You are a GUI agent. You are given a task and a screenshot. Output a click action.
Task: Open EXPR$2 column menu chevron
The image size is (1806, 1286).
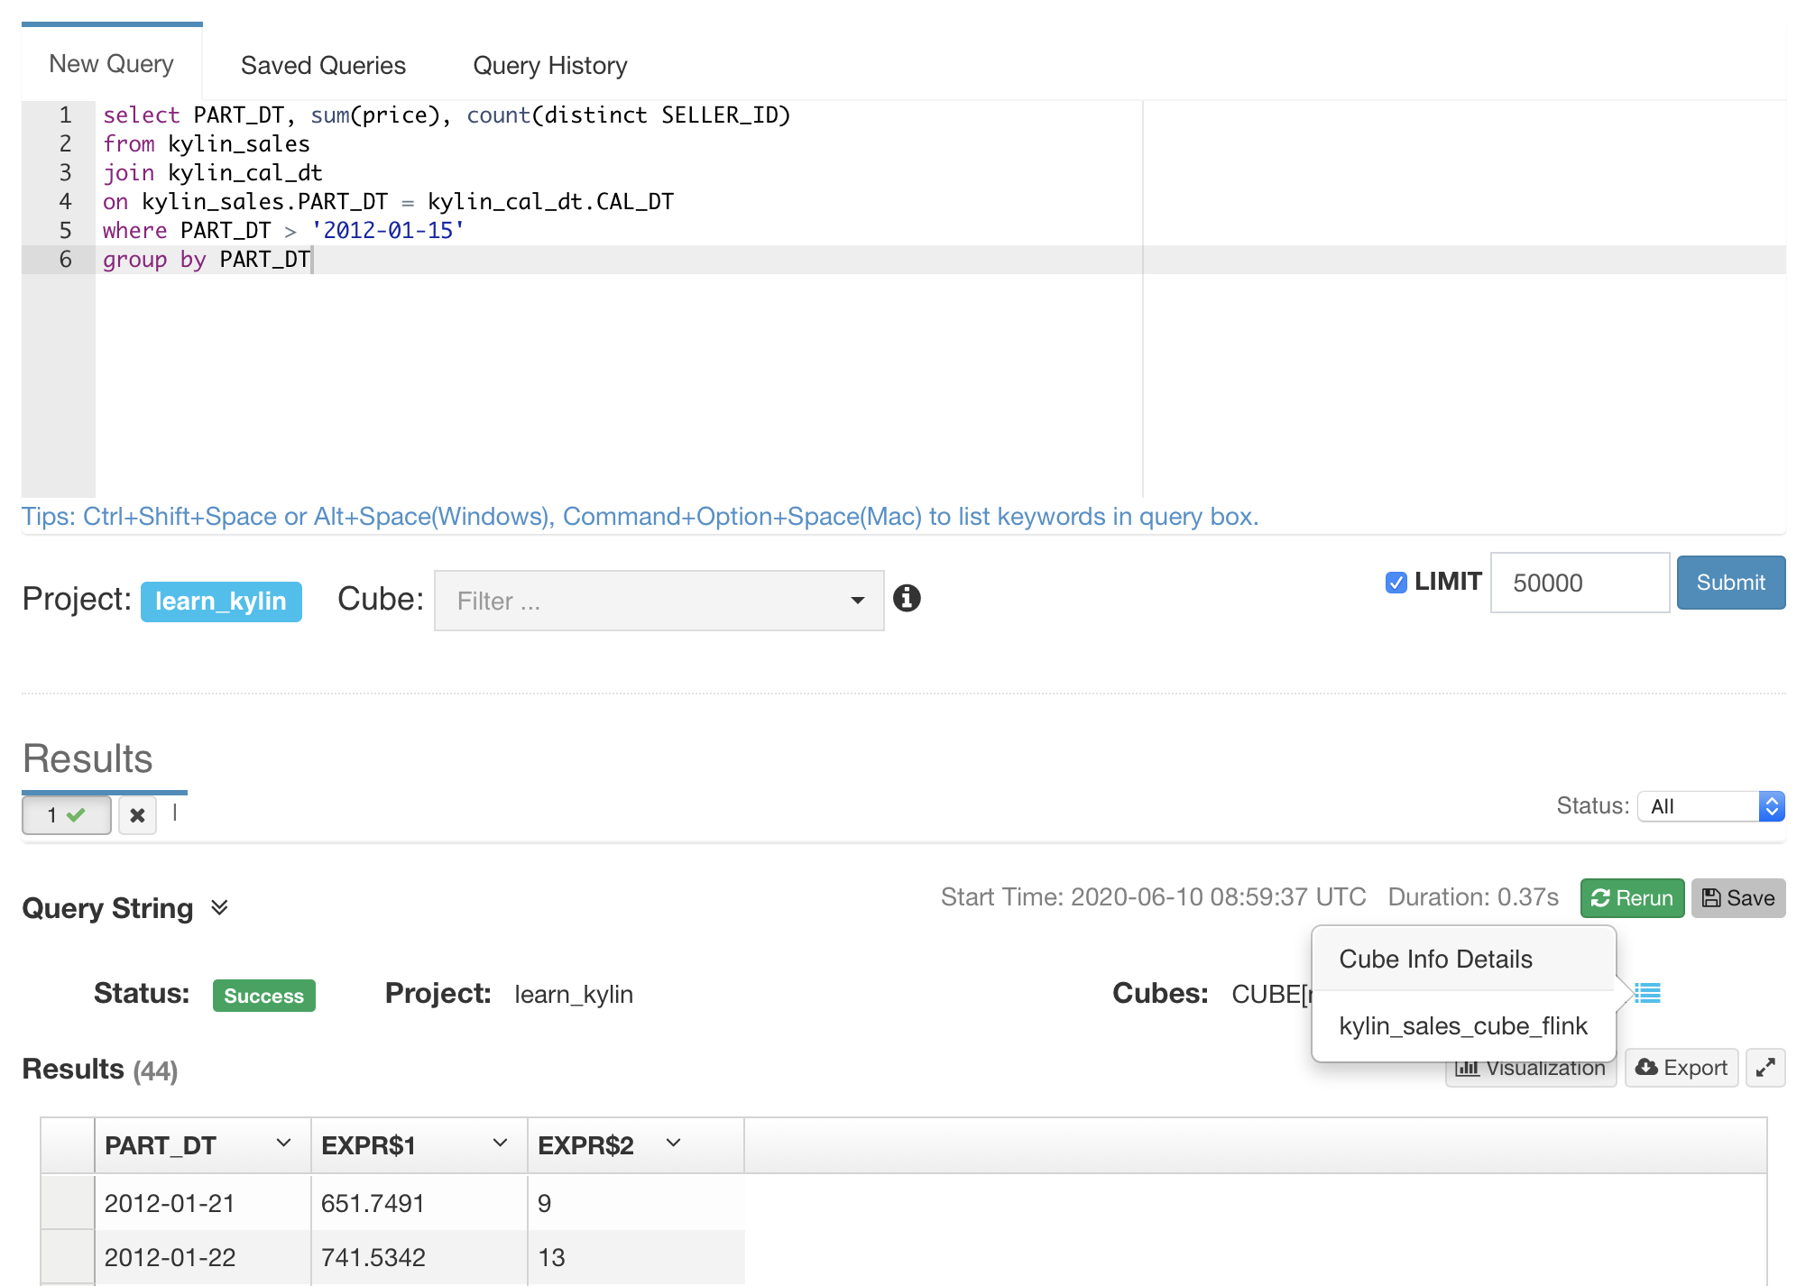coord(673,1144)
